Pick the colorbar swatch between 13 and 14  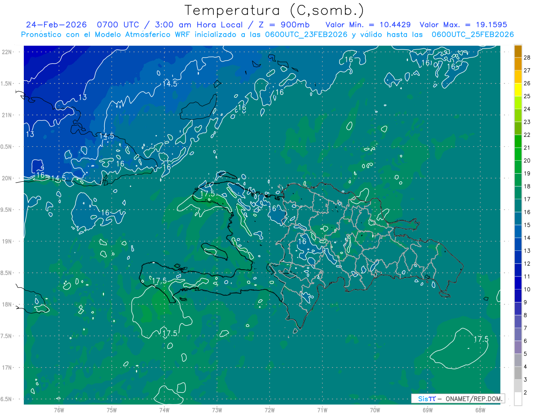518,245
